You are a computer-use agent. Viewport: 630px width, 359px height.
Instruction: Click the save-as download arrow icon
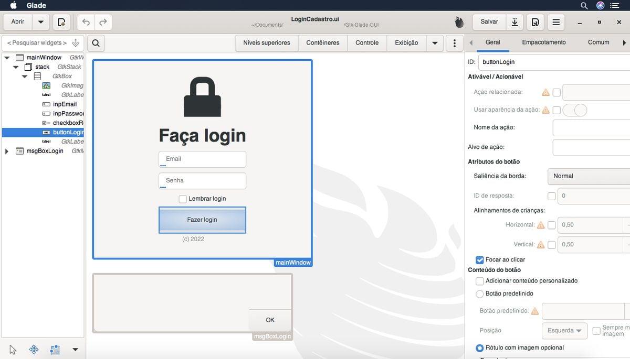click(515, 22)
